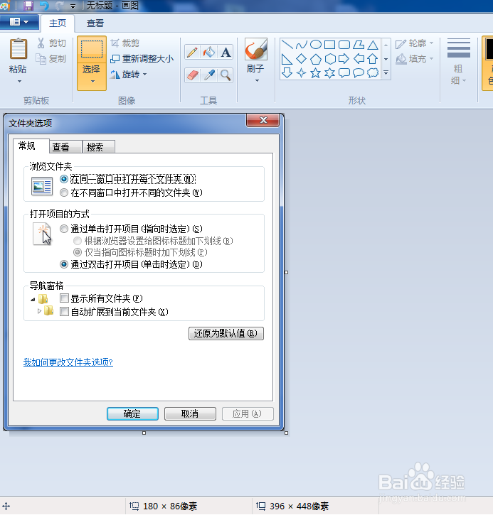Check the 自动扩展到当前文件夹 checkbox
493x515 pixels.
(65, 312)
